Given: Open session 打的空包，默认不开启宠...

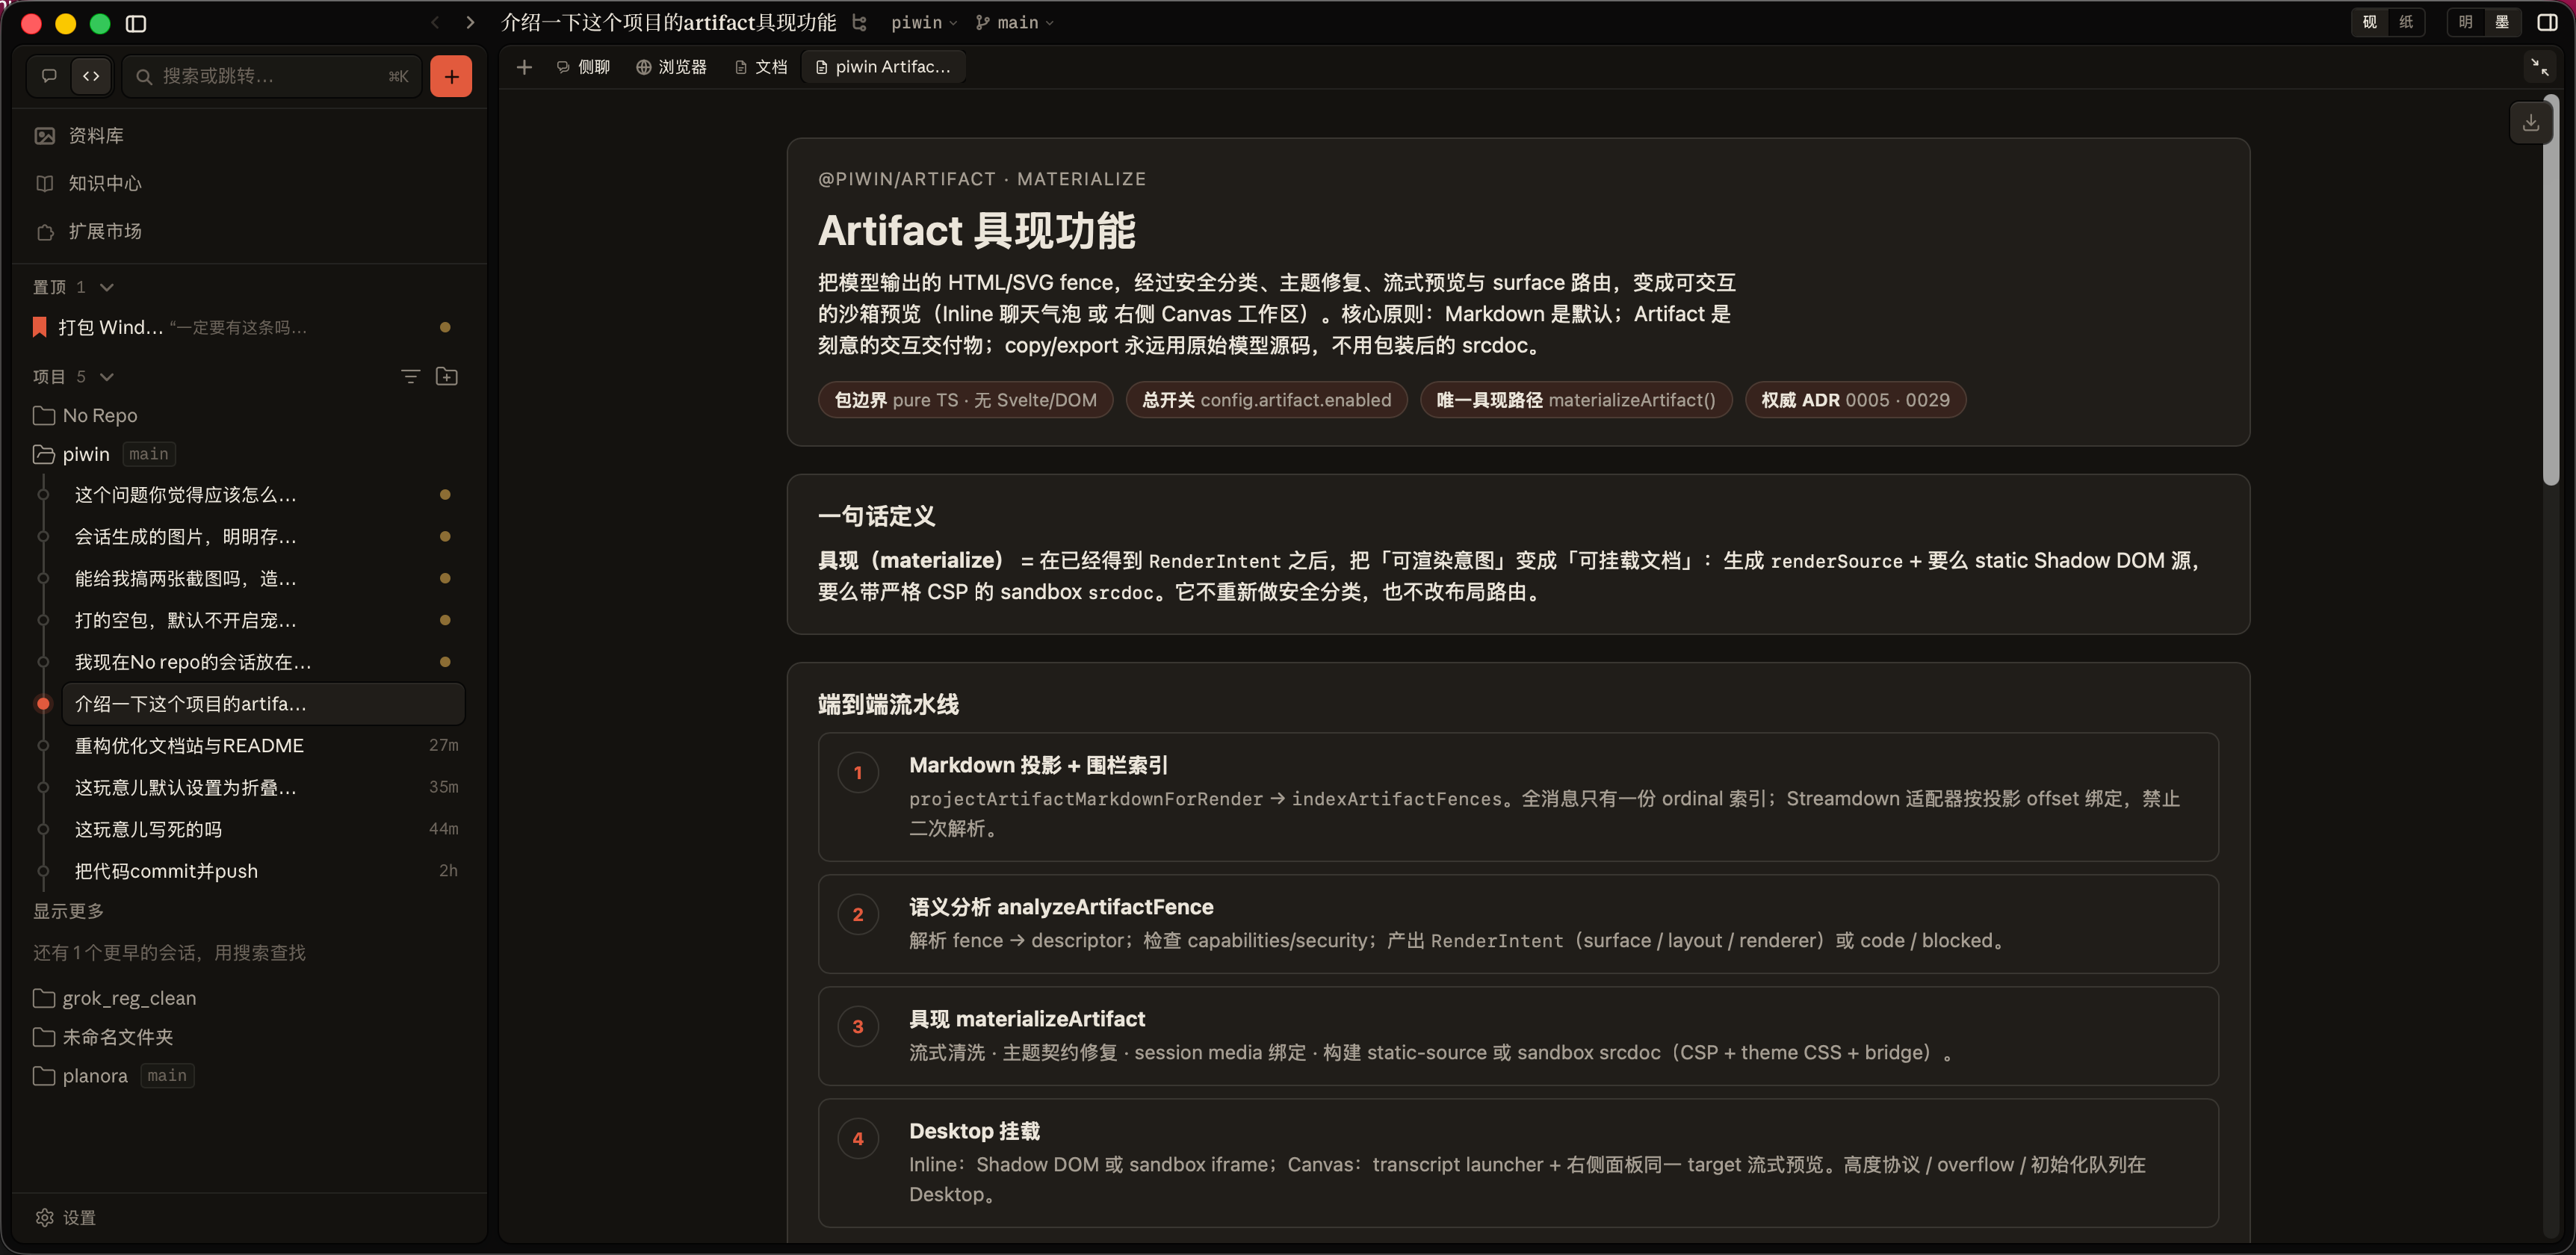Looking at the screenshot, I should click(262, 621).
